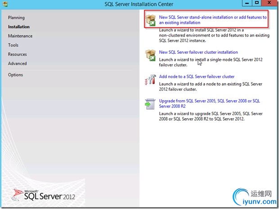Go to the Maintenance section
The image size is (279, 209).
[x=20, y=36]
